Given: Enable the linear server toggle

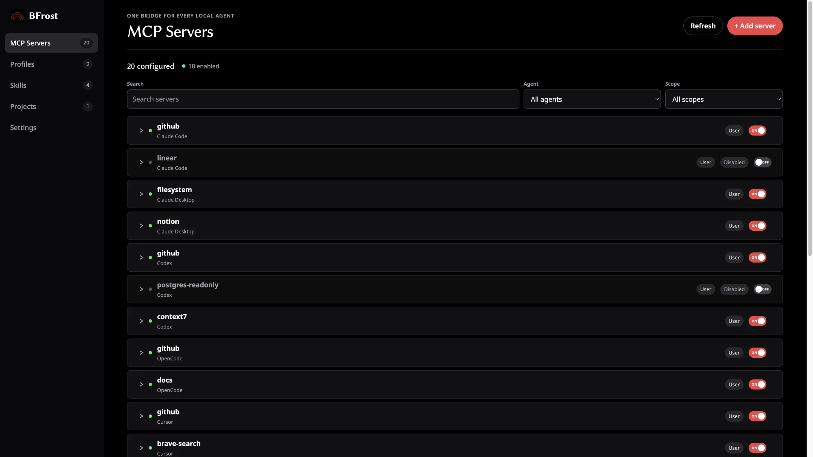Looking at the screenshot, I should click(763, 162).
